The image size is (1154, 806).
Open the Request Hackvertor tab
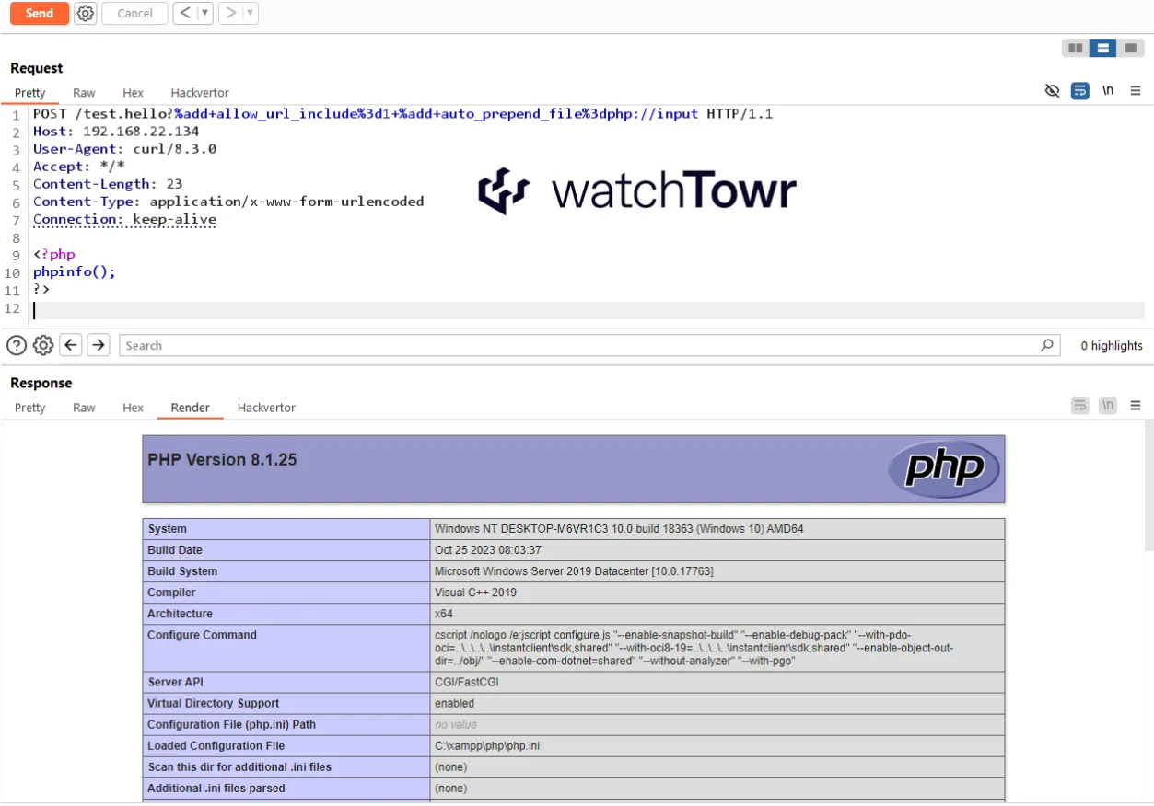tap(200, 92)
